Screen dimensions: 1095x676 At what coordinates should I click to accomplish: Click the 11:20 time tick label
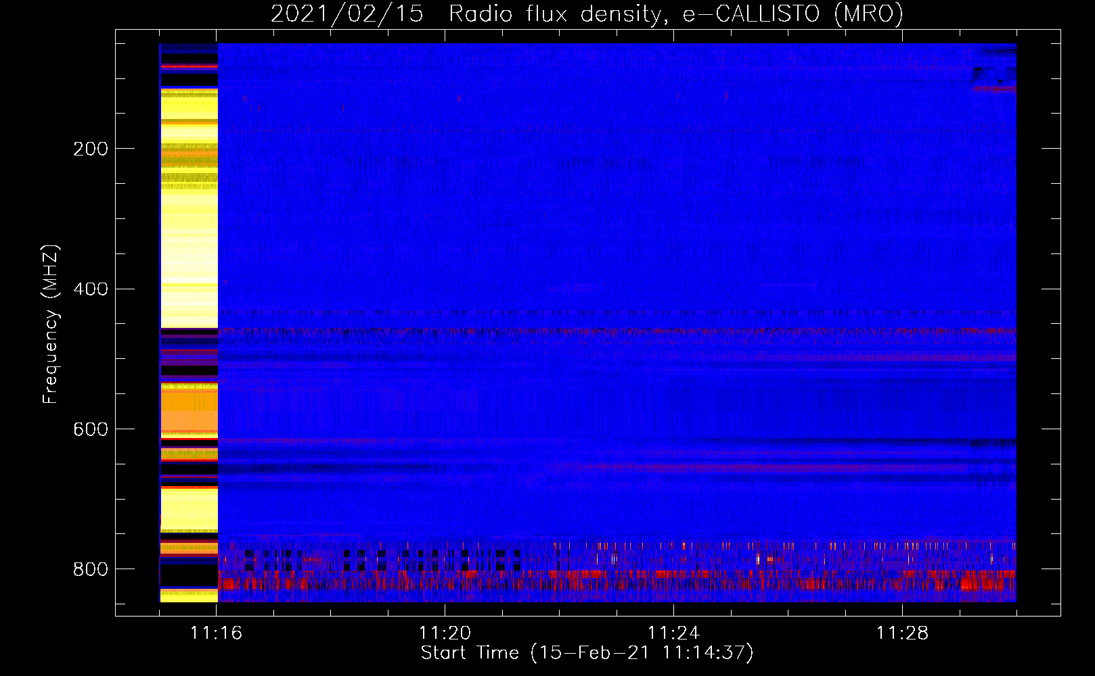point(445,633)
